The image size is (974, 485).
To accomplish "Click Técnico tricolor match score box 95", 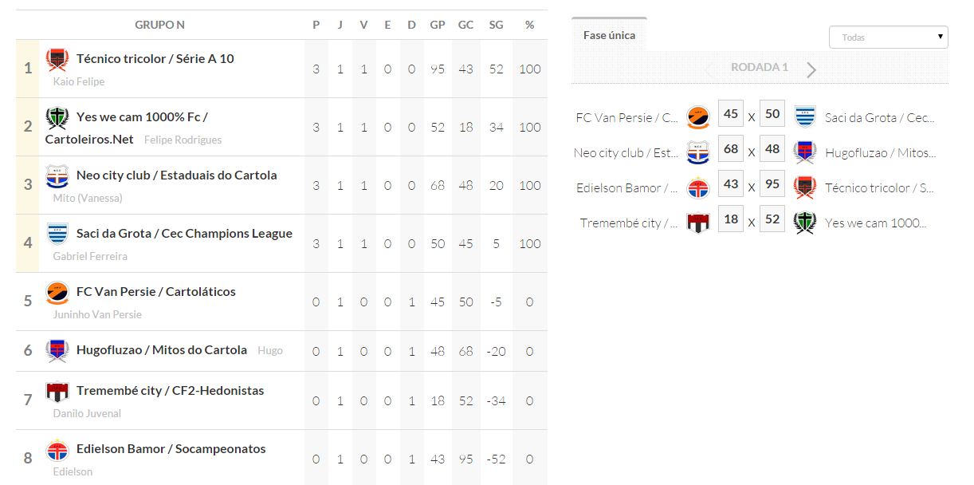I will 772,184.
